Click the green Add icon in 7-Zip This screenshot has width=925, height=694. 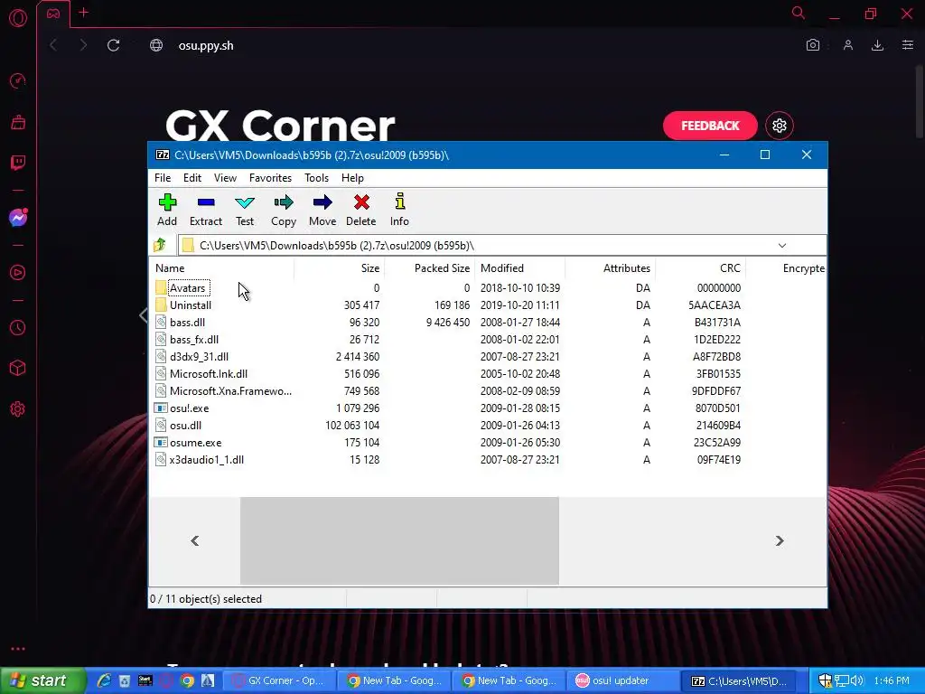pos(167,202)
